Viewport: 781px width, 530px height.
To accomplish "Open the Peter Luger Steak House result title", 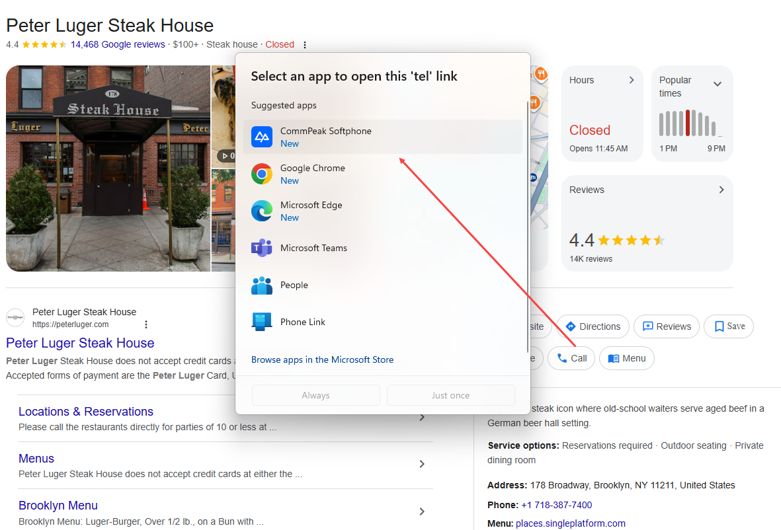I will (80, 343).
